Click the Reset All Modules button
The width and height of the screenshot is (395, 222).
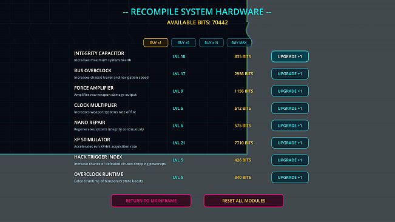pos(243,201)
